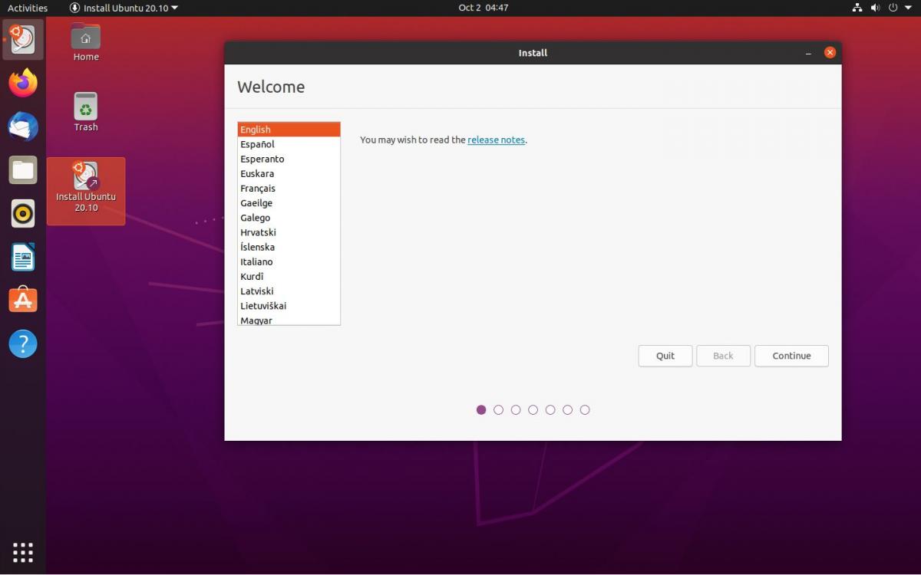
Task: Open the Trash desktop icon
Action: pos(86,111)
